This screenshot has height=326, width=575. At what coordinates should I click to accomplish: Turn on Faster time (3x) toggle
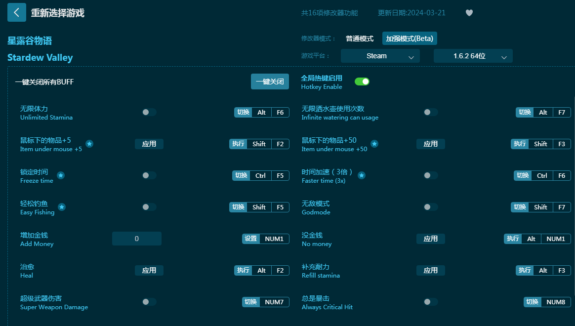[x=431, y=175]
